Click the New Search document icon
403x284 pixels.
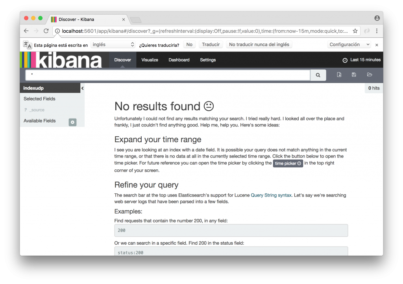tap(339, 74)
